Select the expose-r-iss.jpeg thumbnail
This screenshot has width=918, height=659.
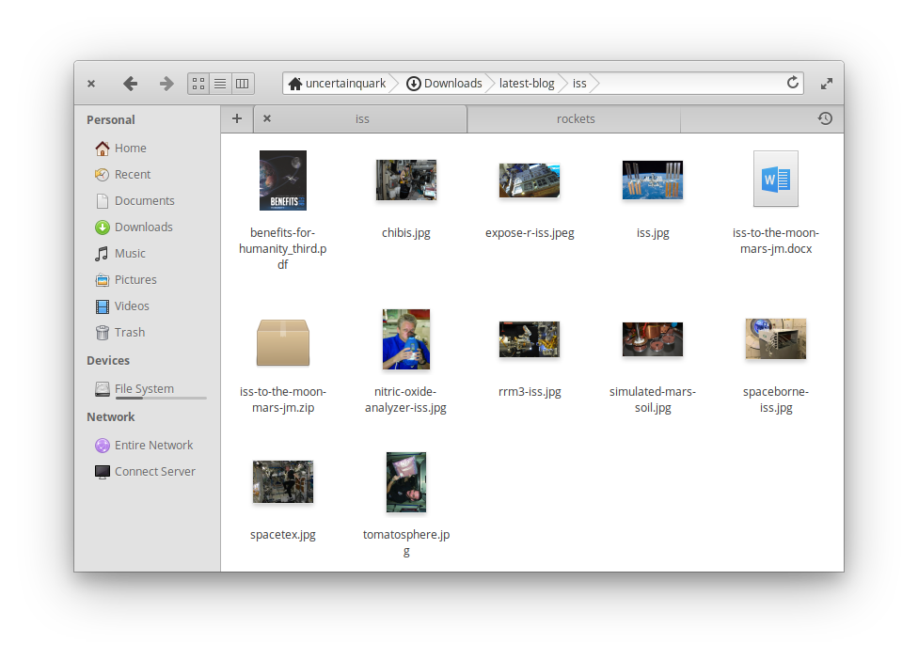pyautogui.click(x=530, y=180)
